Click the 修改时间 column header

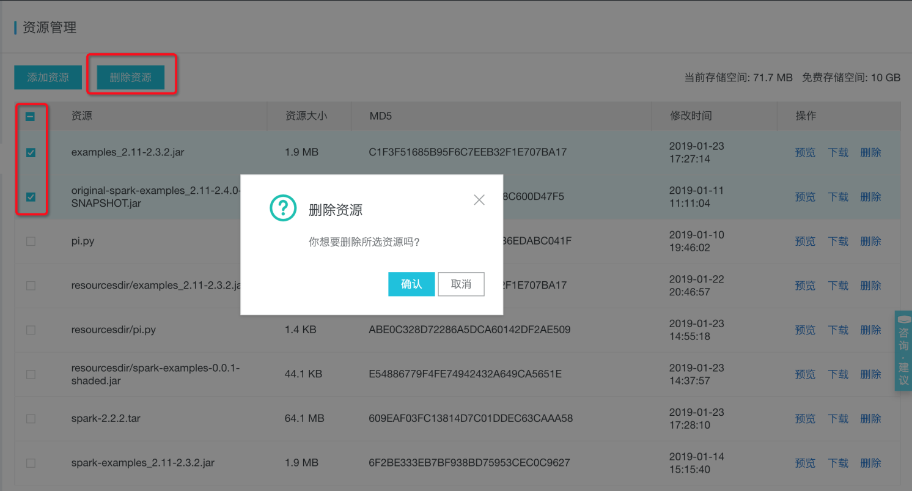click(x=691, y=116)
